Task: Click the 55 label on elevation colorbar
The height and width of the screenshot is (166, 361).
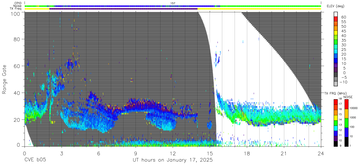Action: pyautogui.click(x=343, y=22)
